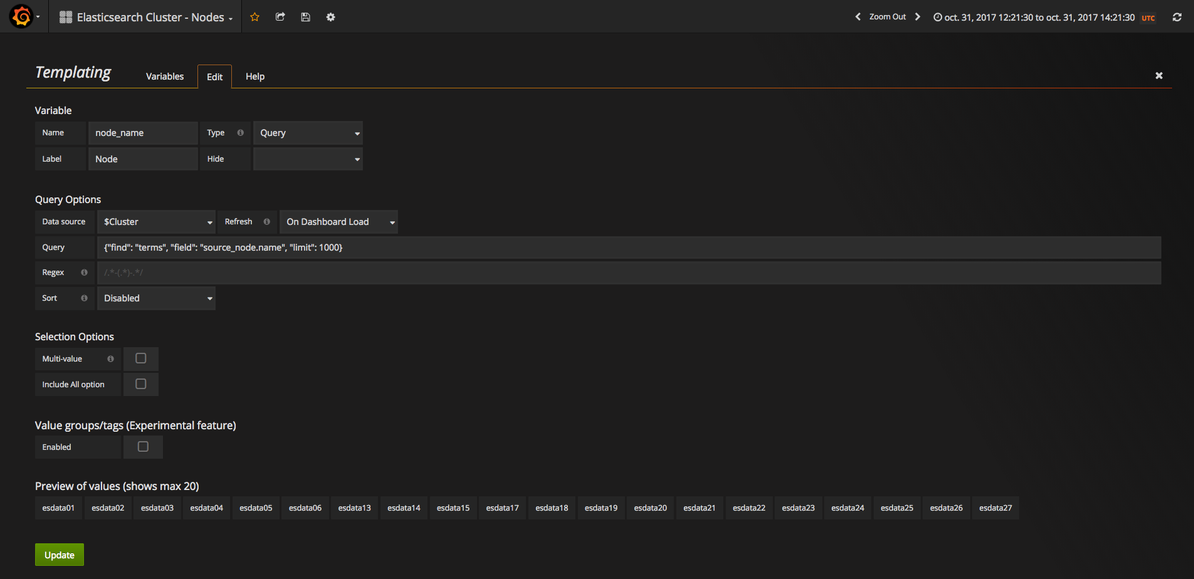Shift time range forward with right arrow
Viewport: 1194px width, 579px height.
coord(918,17)
